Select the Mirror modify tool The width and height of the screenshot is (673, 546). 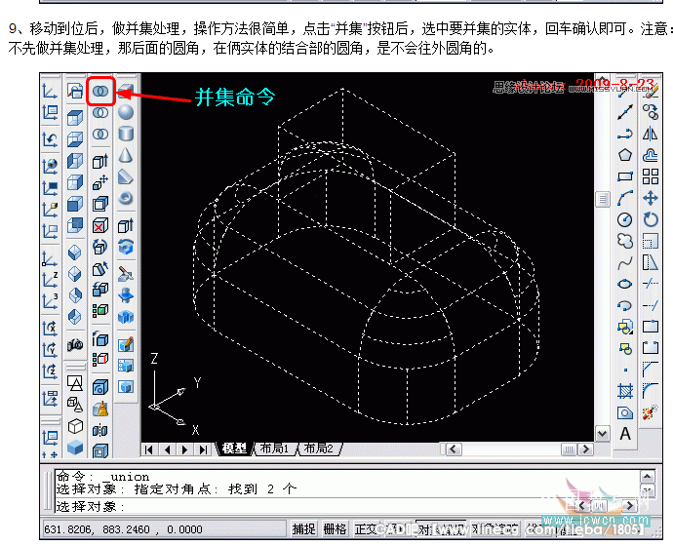(651, 134)
